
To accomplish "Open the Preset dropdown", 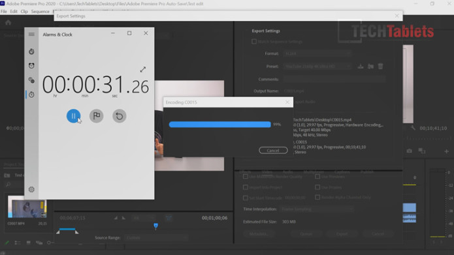I will click(x=317, y=67).
